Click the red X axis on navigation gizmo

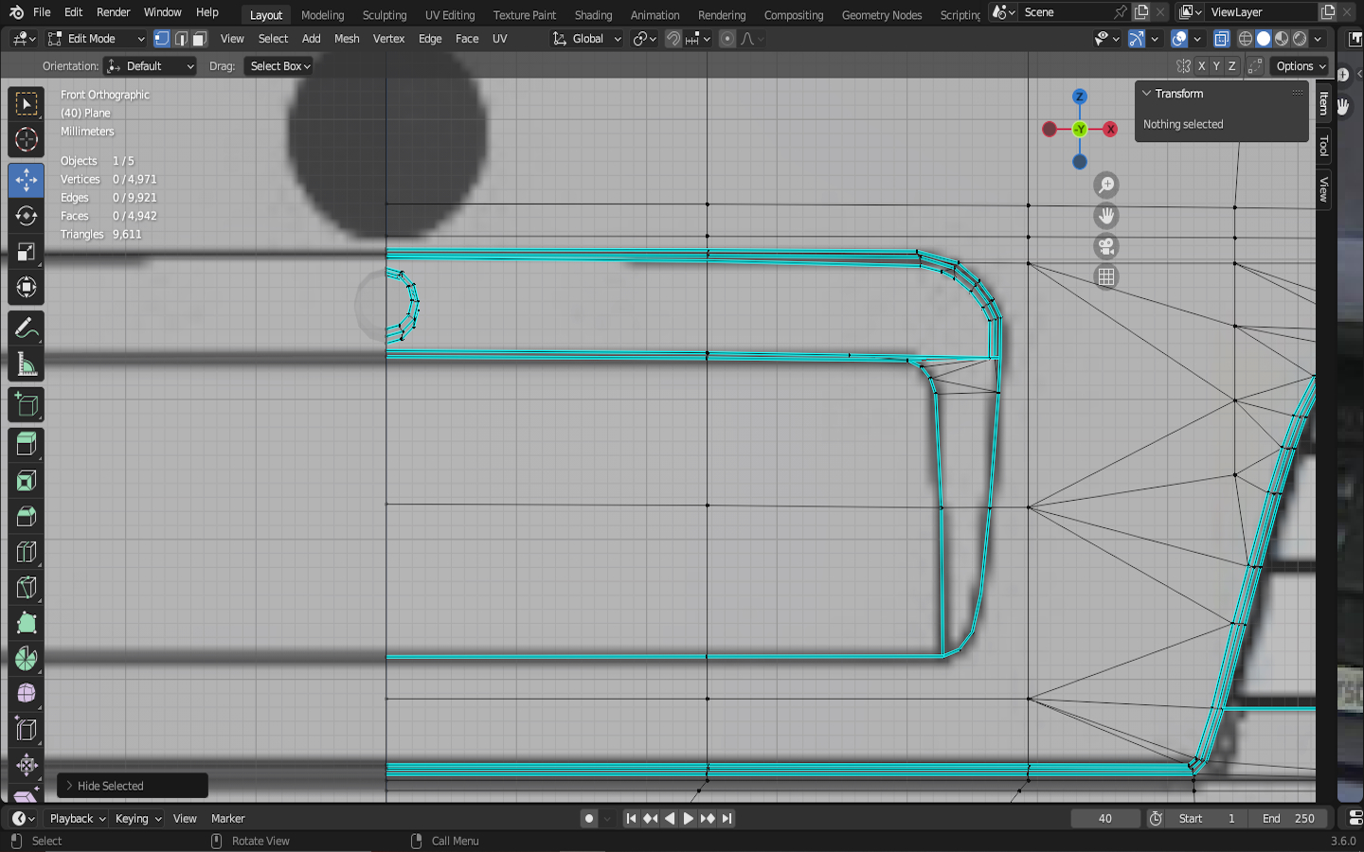1110,130
